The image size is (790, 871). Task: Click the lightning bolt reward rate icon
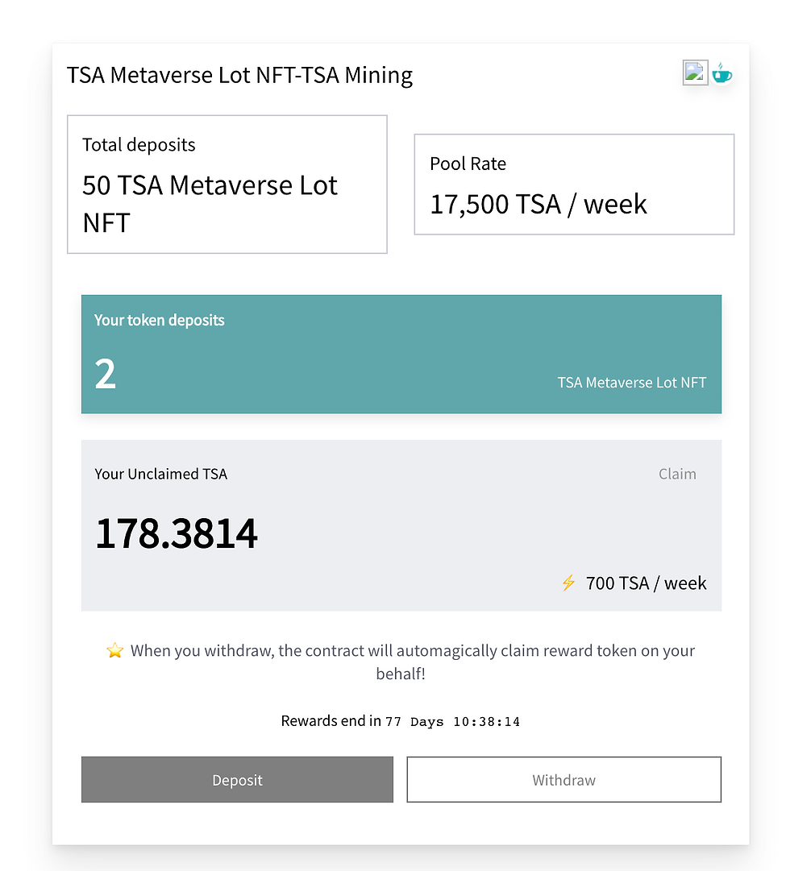568,583
